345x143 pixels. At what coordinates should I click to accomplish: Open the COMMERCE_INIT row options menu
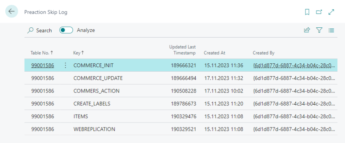point(65,65)
